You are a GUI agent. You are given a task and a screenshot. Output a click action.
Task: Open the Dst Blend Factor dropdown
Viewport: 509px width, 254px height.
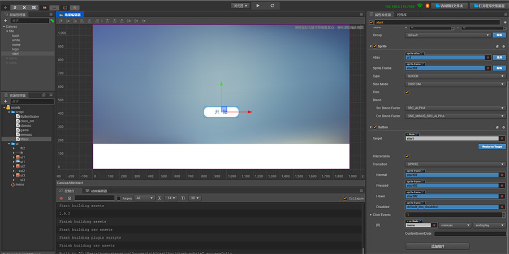tap(455, 116)
